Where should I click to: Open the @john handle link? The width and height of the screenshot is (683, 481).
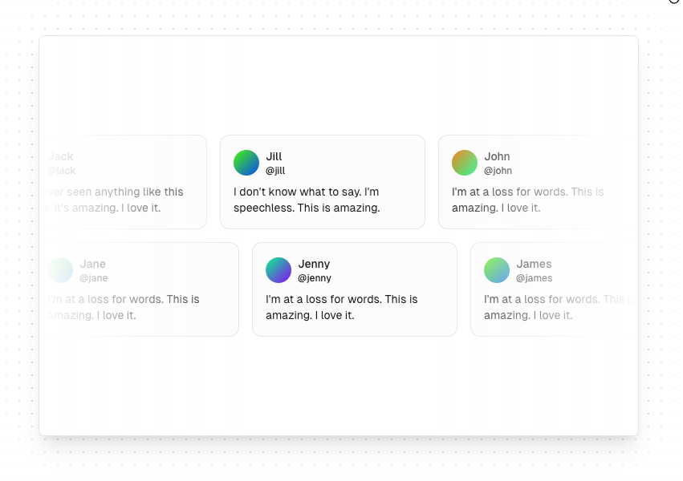(498, 171)
